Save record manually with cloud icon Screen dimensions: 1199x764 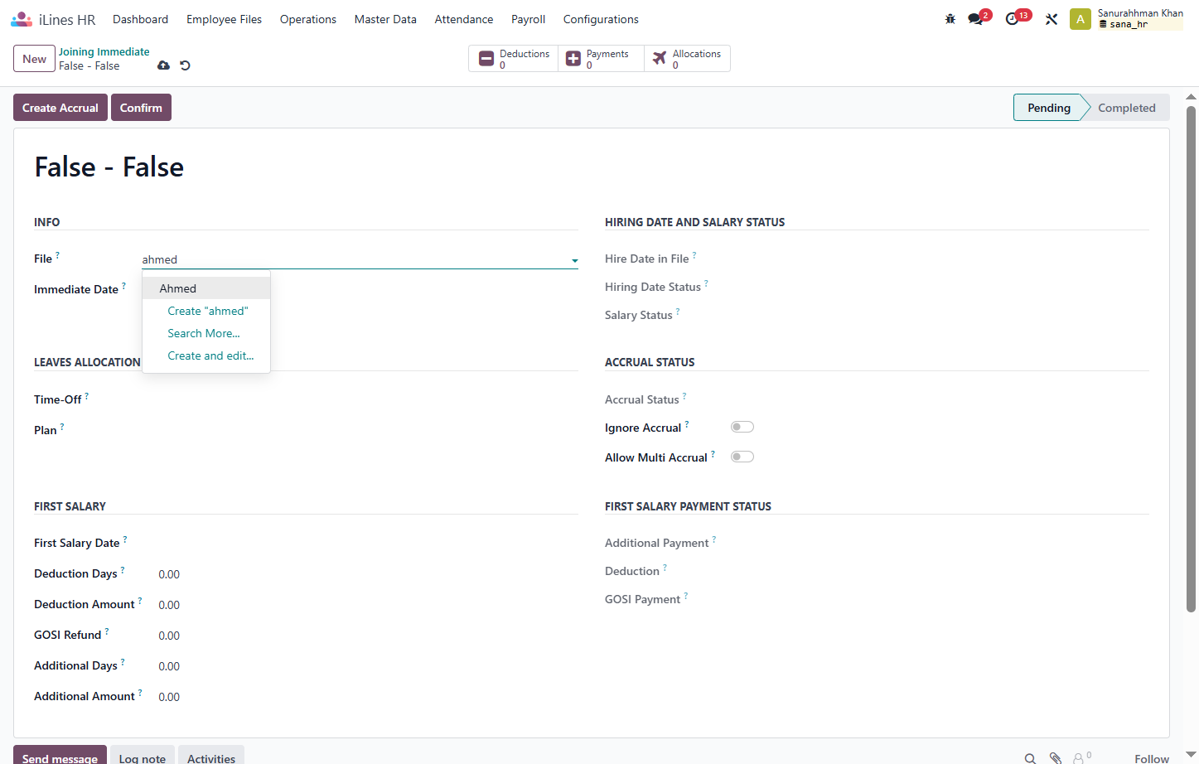coord(164,65)
